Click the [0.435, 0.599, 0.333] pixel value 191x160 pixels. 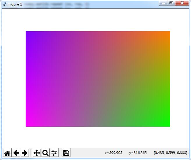pos(170,152)
